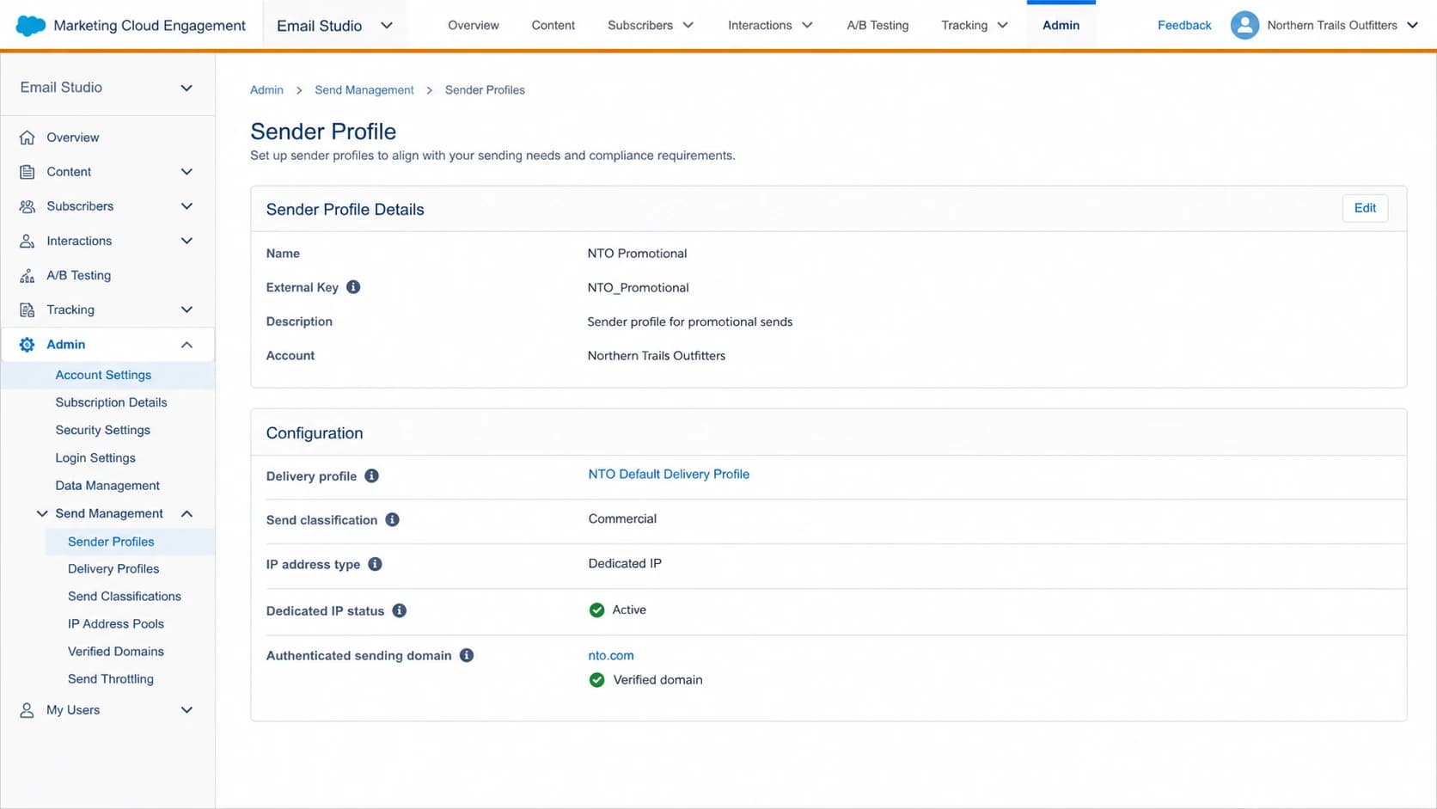
Task: Click the My Users person icon
Action: (28, 710)
